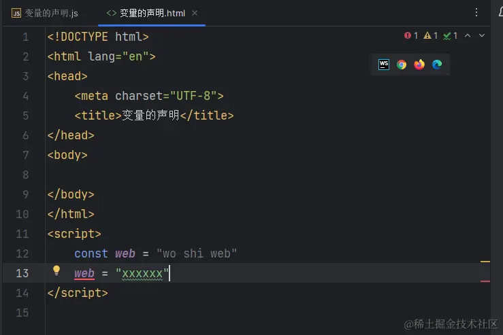The image size is (503, 335).
Task: Click the opening <script> tag
Action: coord(74,234)
